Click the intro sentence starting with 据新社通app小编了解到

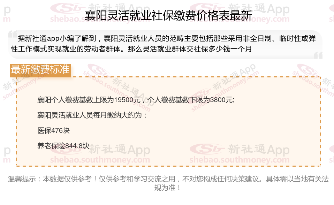point(164,44)
